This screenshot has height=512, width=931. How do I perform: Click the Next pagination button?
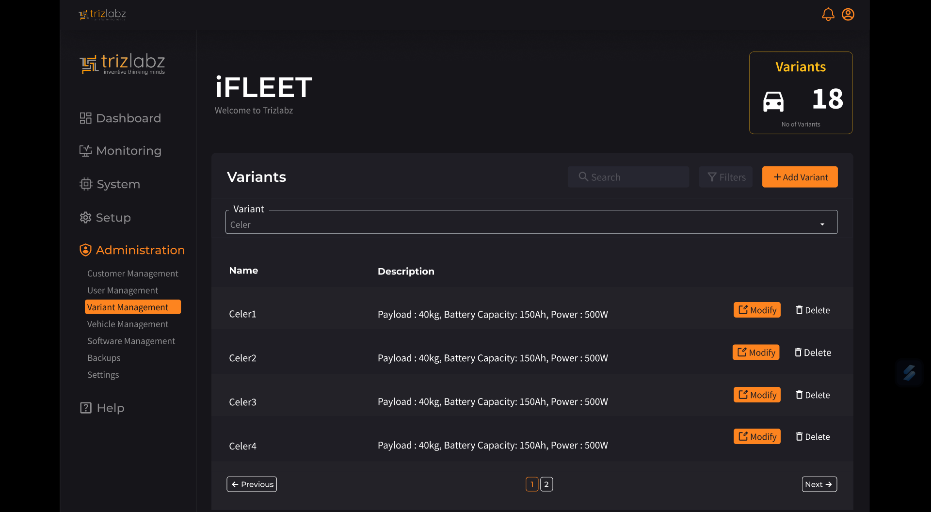(819, 484)
